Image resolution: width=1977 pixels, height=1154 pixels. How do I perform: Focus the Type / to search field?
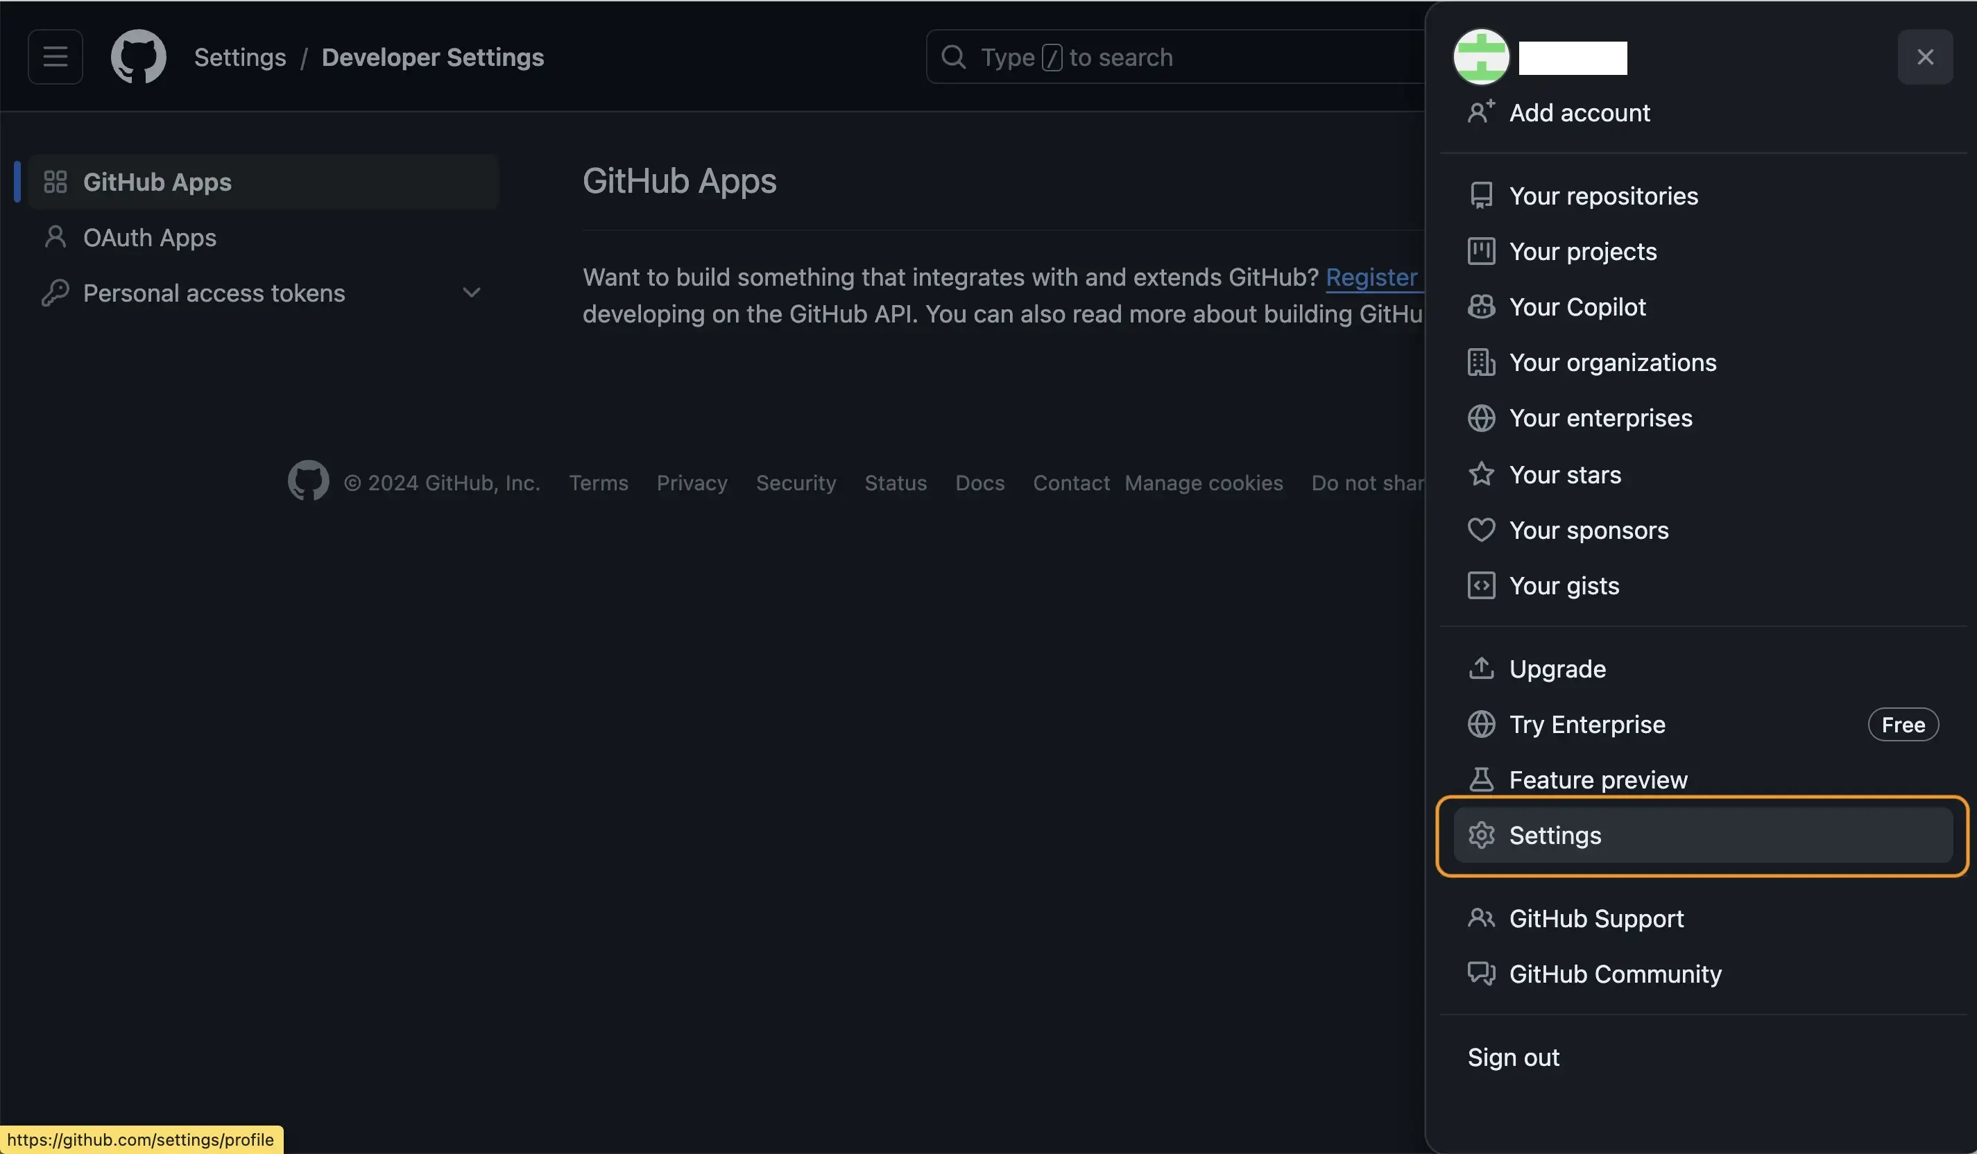point(1175,56)
